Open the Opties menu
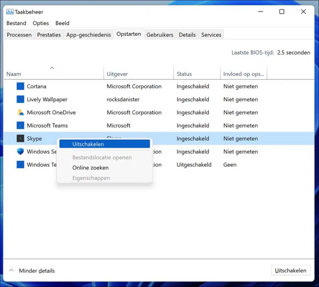This screenshot has width=319, height=287. [41, 23]
